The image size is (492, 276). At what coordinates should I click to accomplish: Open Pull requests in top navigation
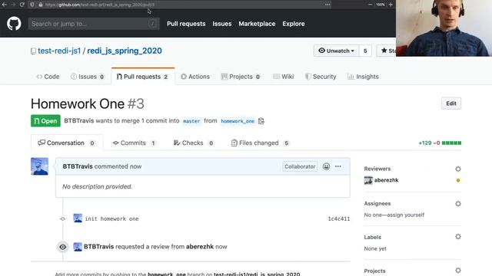coord(186,24)
